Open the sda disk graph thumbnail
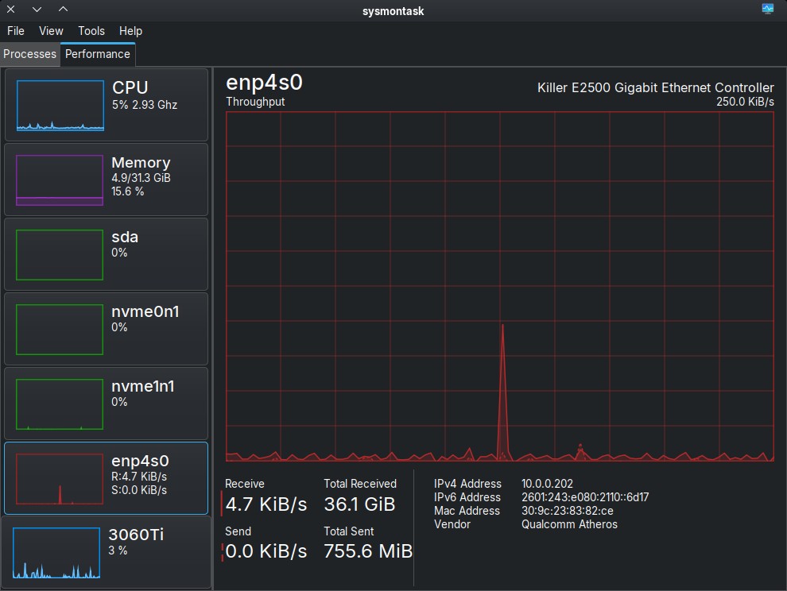The image size is (787, 591). click(x=60, y=254)
